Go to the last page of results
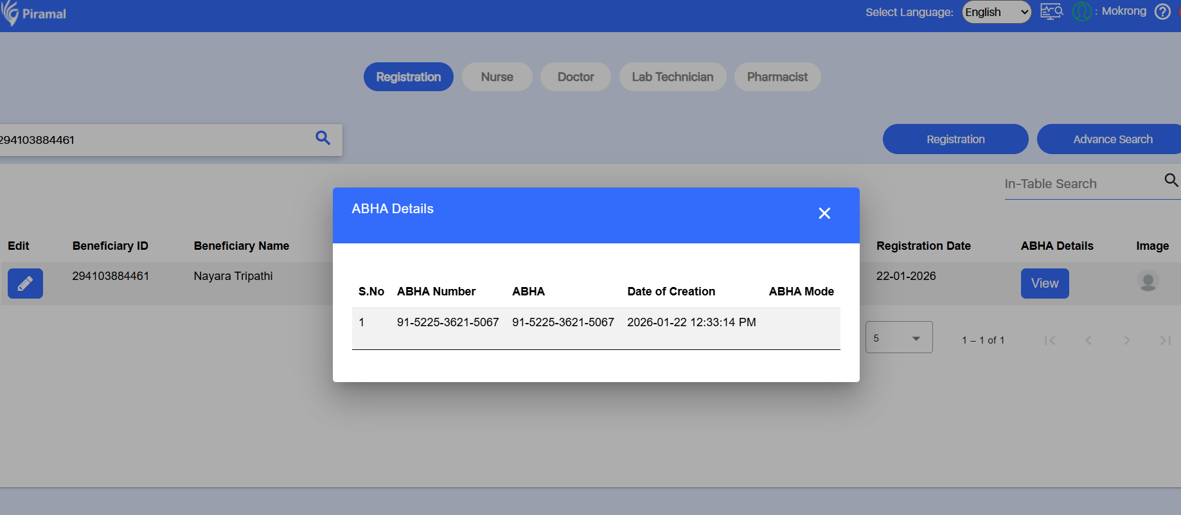 tap(1164, 340)
